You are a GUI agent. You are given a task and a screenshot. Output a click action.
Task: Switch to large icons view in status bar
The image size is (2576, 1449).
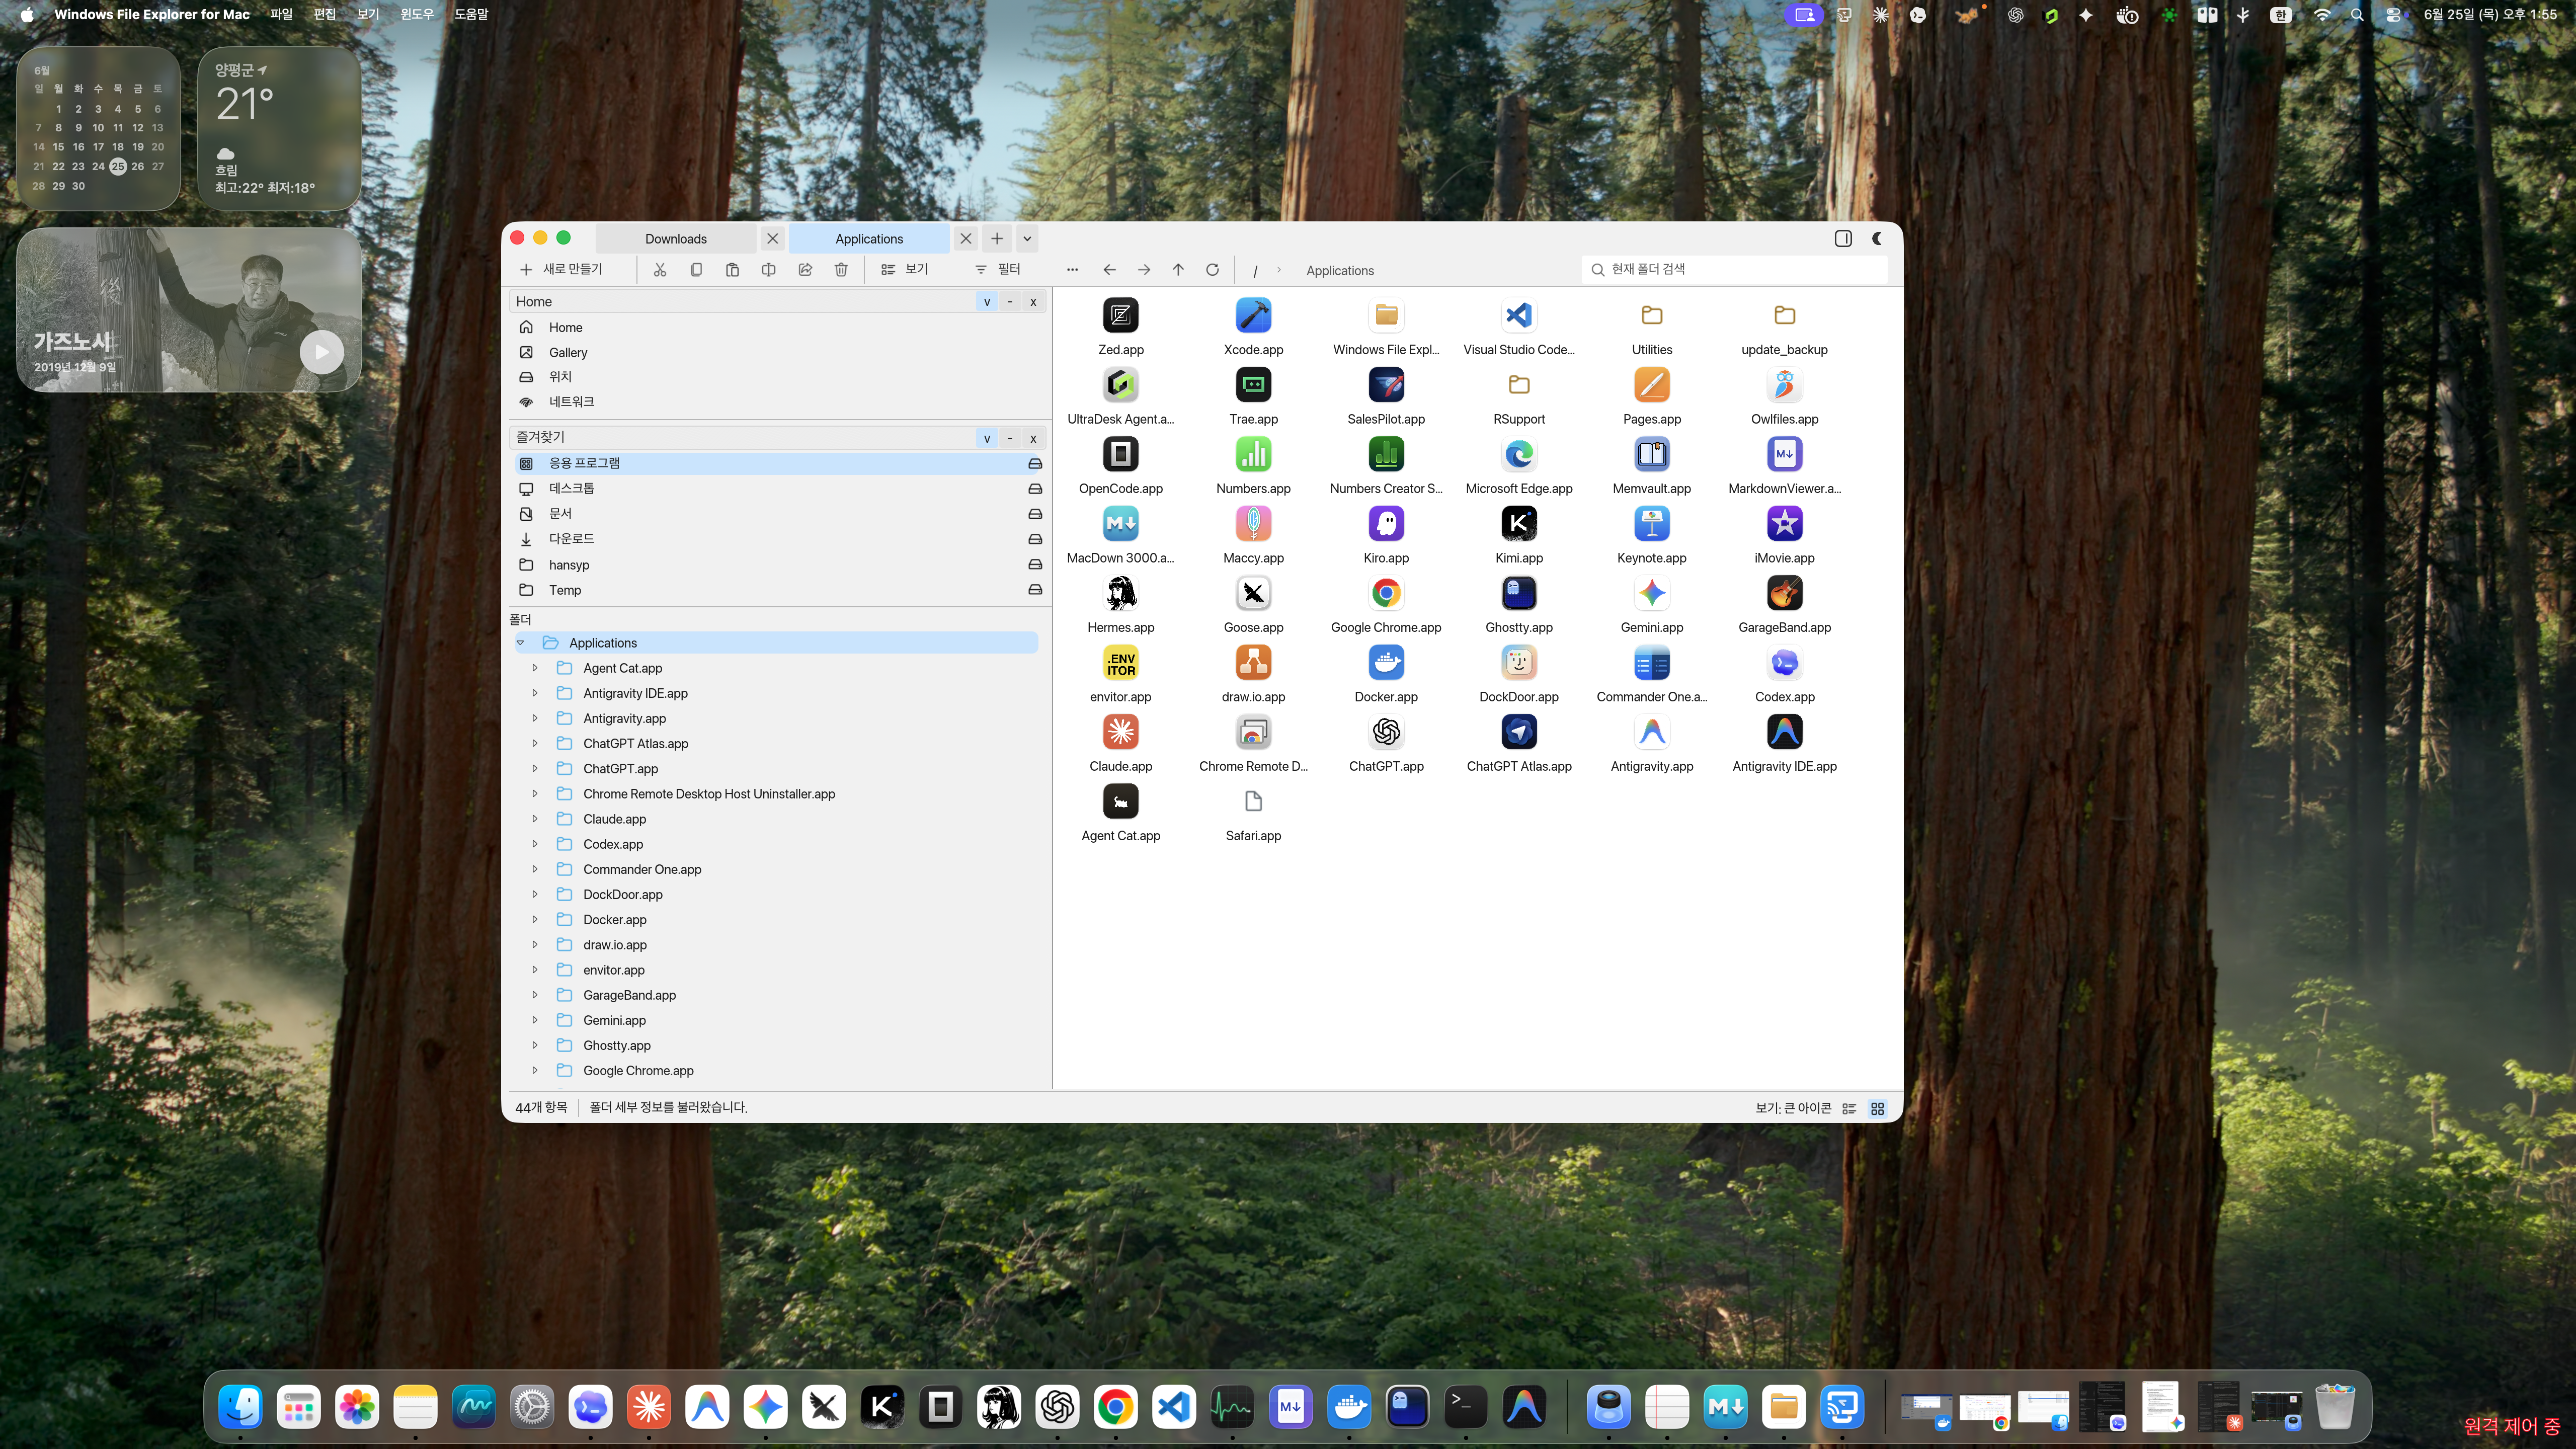coord(1877,1108)
